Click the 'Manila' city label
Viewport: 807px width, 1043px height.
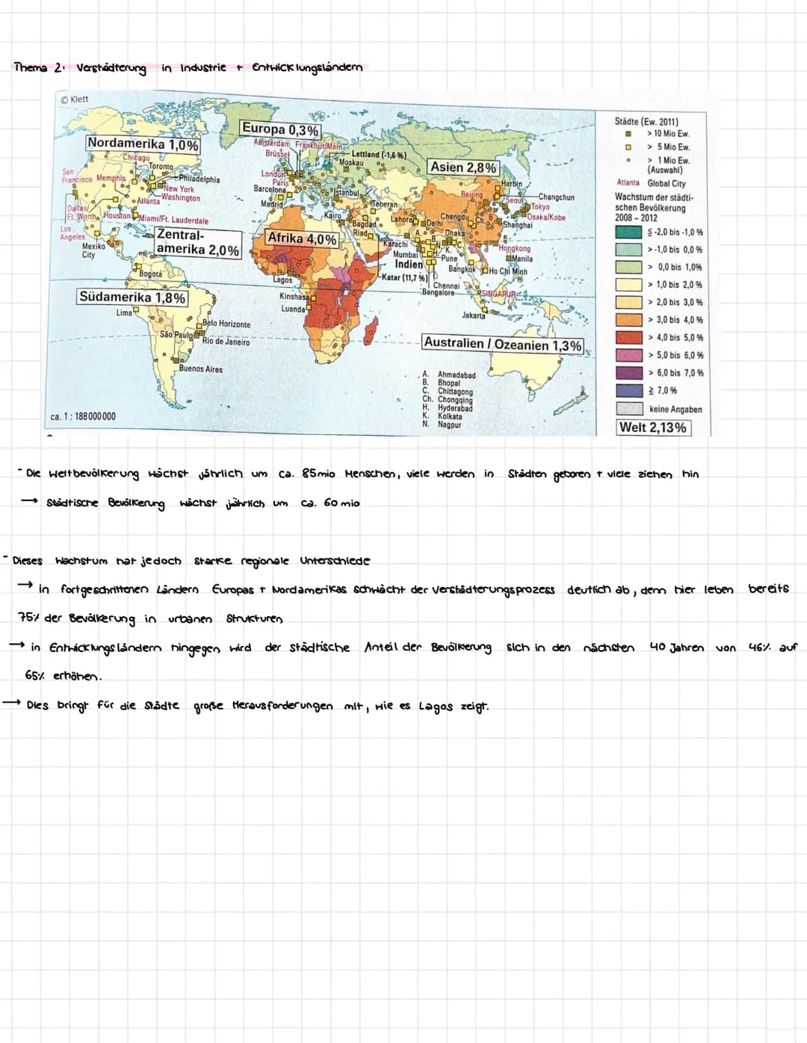click(522, 259)
